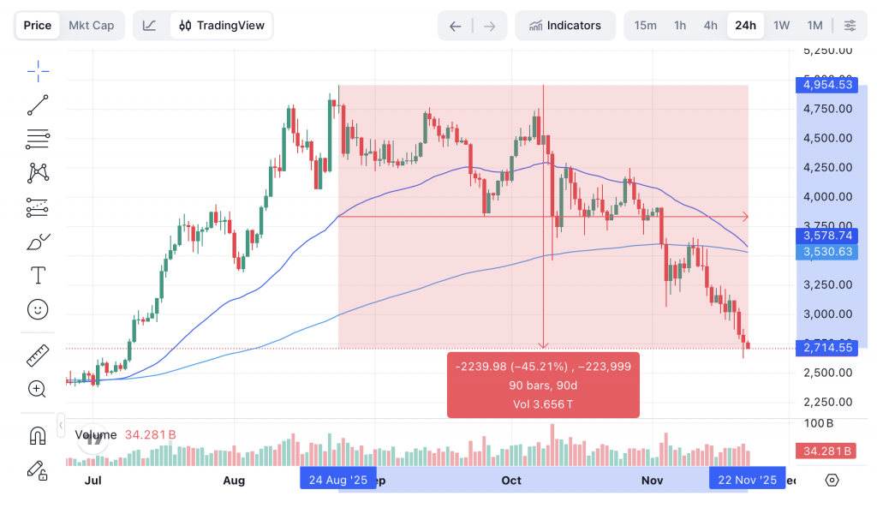Select the trend line drawing tool
This screenshot has width=877, height=508.
tap(38, 105)
